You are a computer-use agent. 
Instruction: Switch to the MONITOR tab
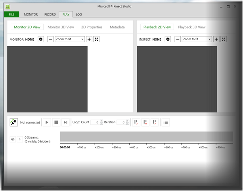pos(31,15)
